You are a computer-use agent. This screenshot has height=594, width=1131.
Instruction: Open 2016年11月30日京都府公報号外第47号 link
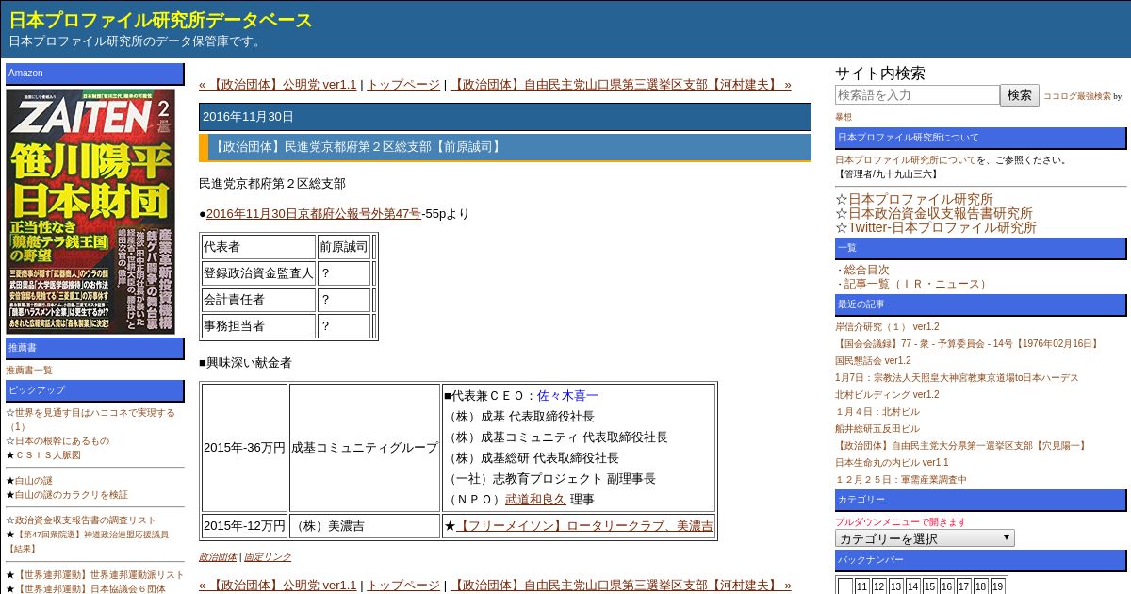314,214
